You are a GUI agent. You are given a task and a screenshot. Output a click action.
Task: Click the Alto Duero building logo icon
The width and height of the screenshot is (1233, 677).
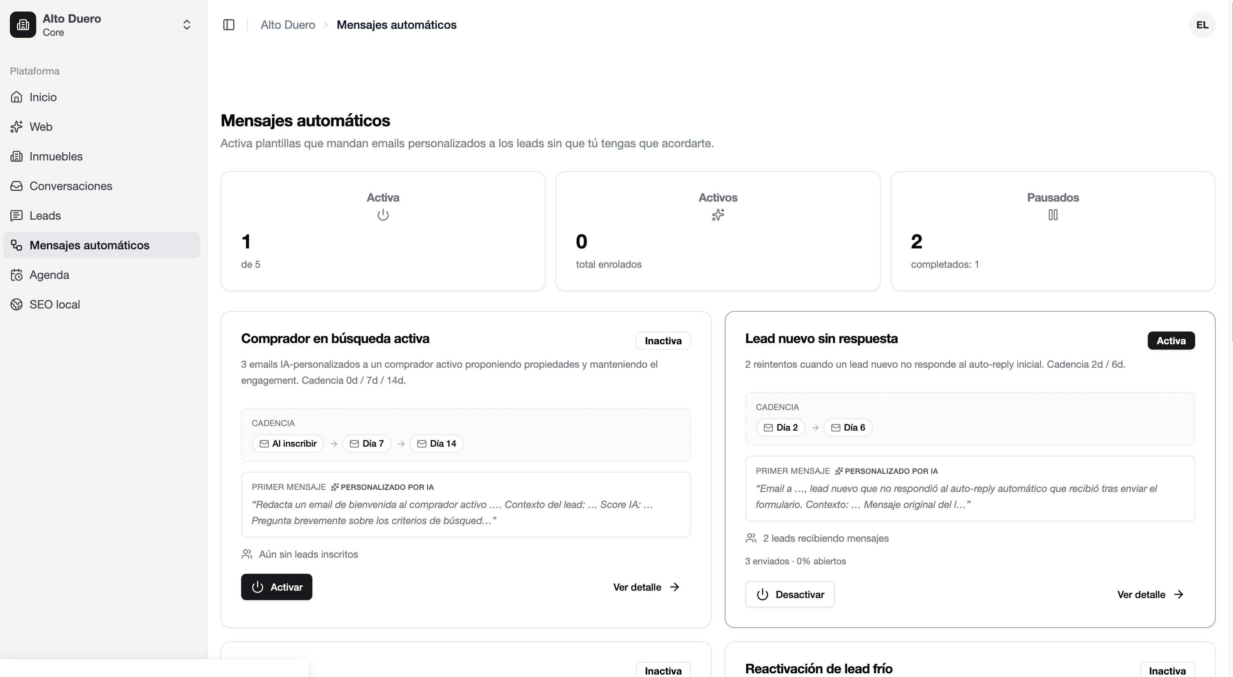tap(23, 25)
